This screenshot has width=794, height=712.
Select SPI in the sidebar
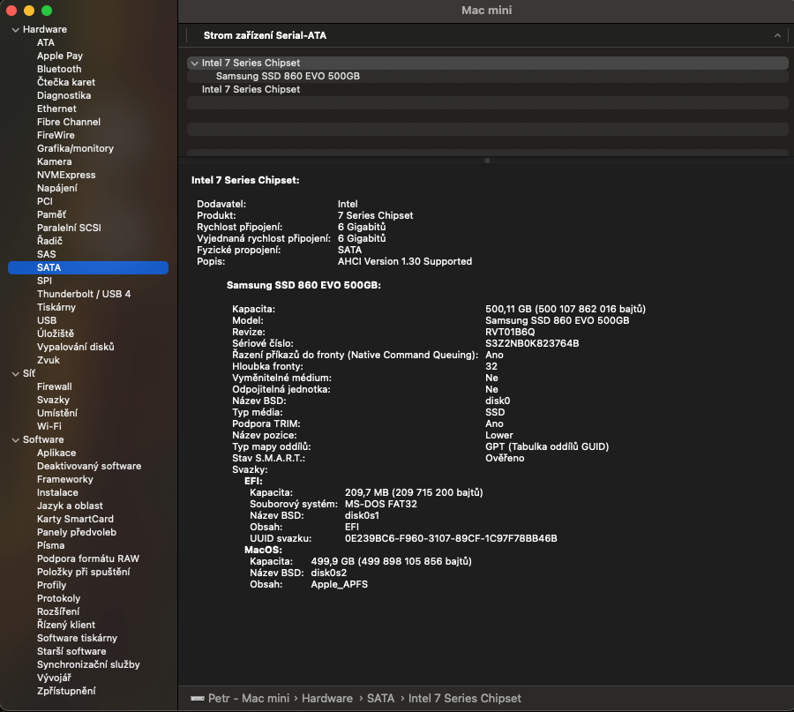click(44, 281)
